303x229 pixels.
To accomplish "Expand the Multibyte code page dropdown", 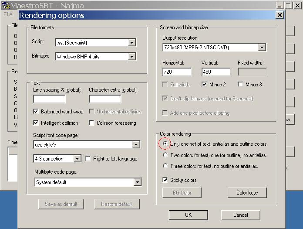I will click(138, 182).
